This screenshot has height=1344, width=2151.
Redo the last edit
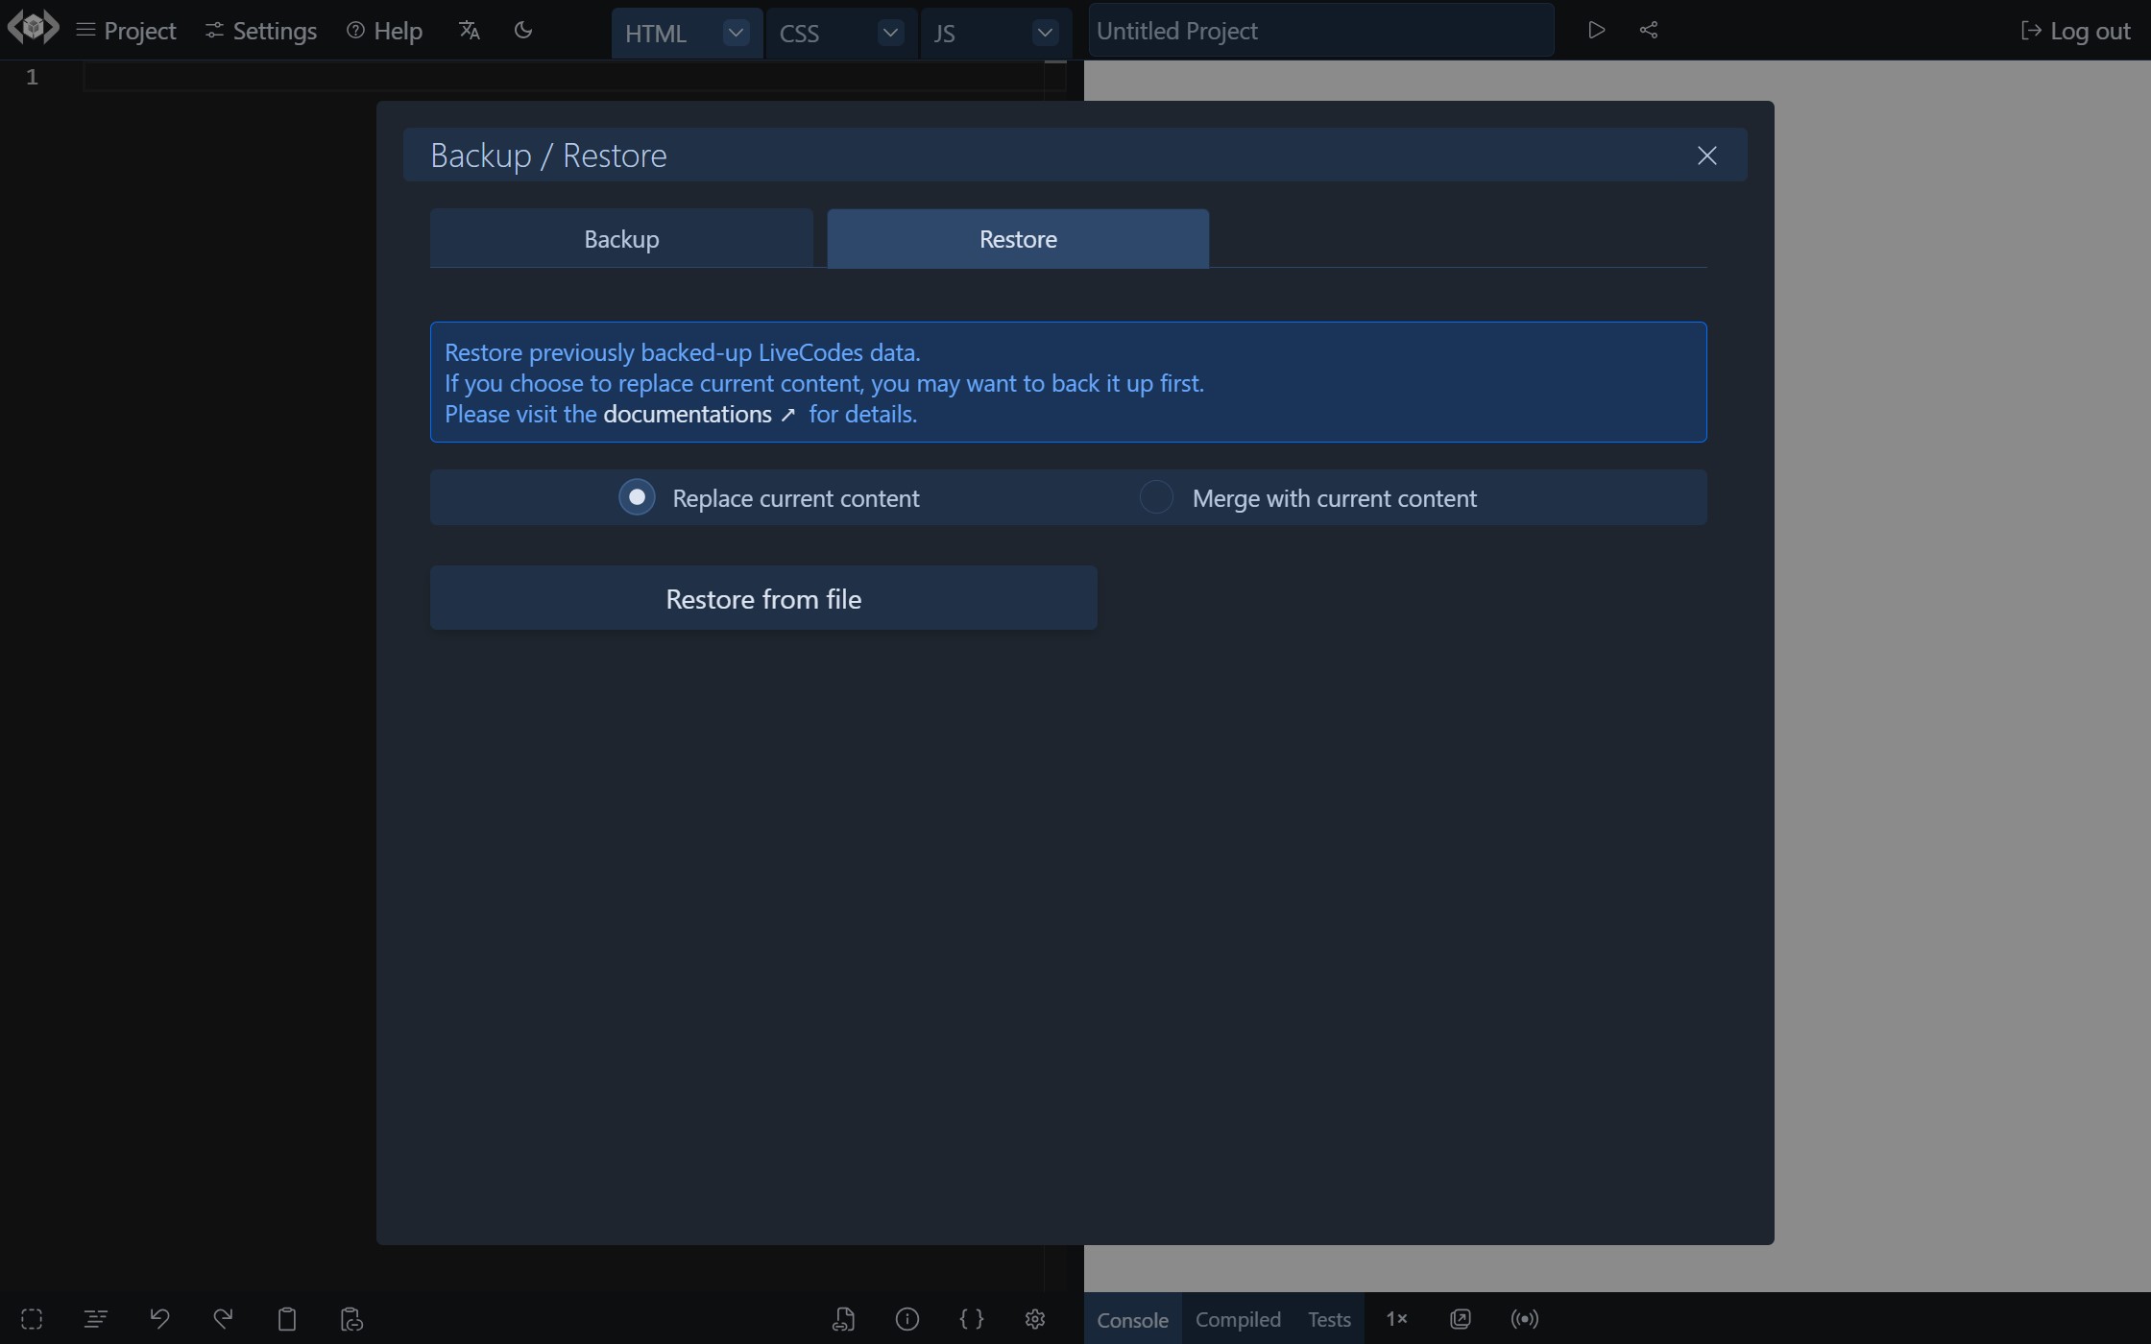pyautogui.click(x=223, y=1318)
